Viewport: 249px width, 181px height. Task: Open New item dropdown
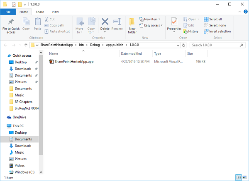149,19
